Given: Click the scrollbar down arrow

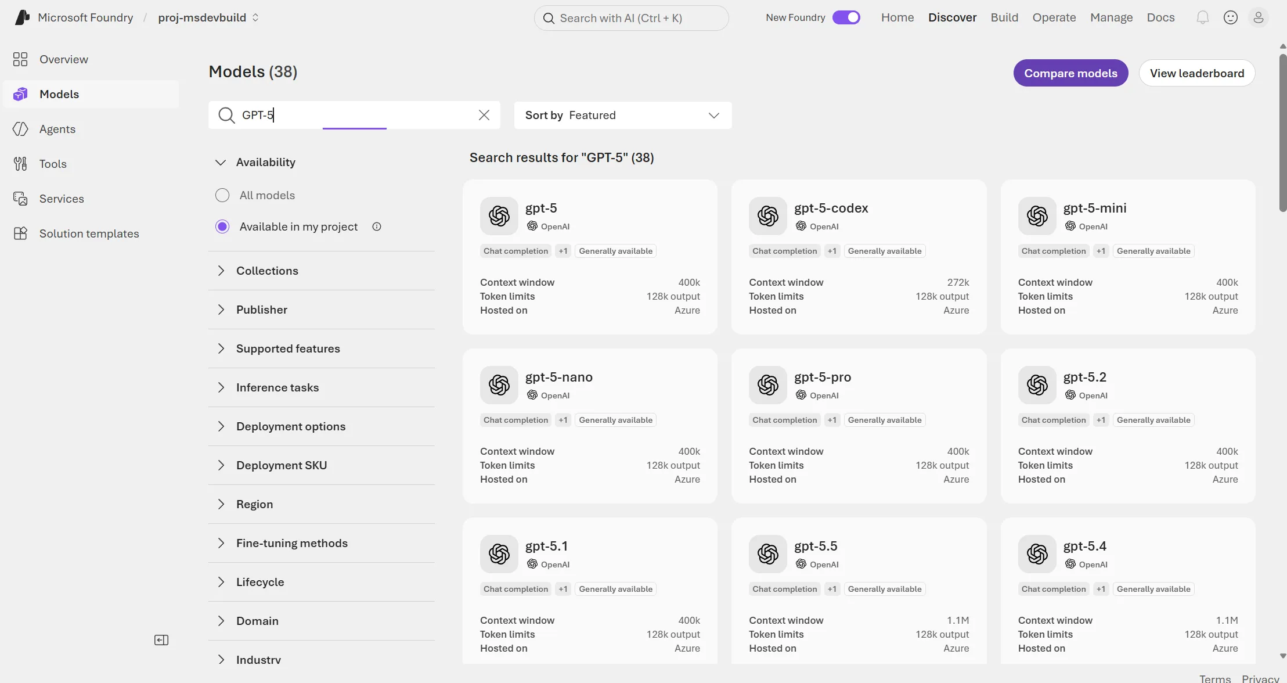Looking at the screenshot, I should (x=1283, y=656).
